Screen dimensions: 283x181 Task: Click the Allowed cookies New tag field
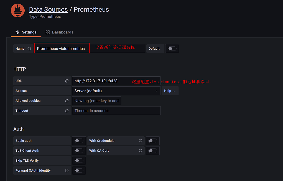(x=96, y=101)
